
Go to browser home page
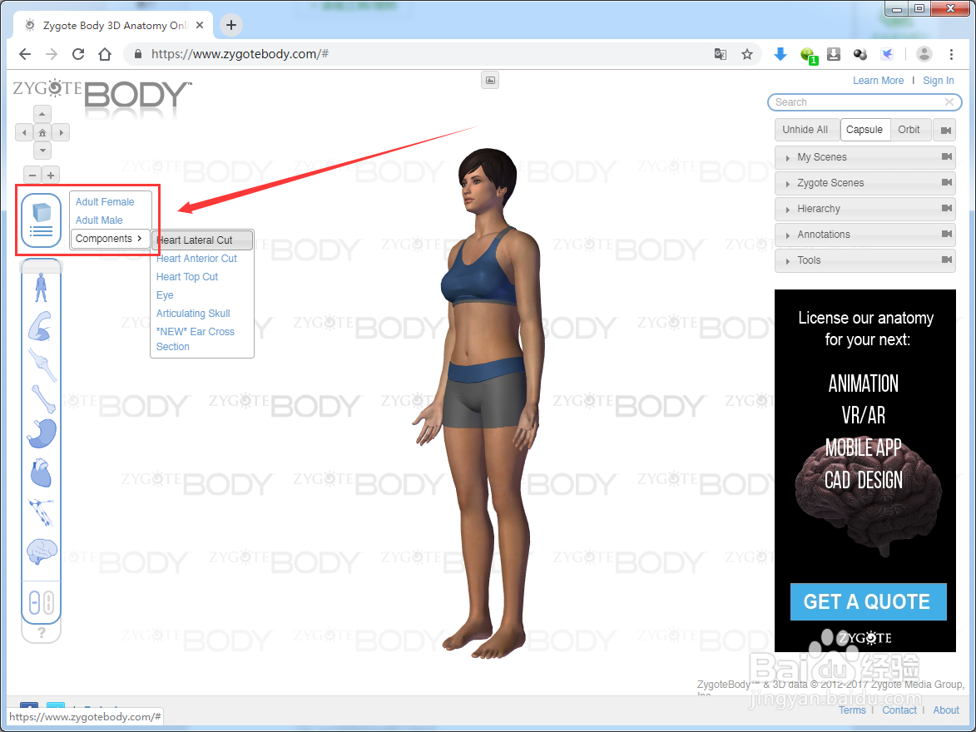point(105,54)
